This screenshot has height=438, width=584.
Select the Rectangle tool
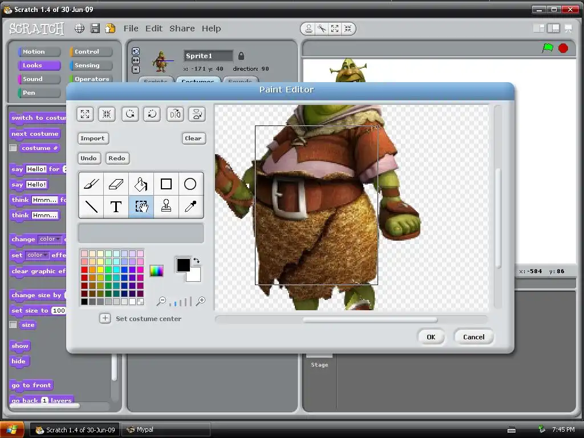pos(166,184)
